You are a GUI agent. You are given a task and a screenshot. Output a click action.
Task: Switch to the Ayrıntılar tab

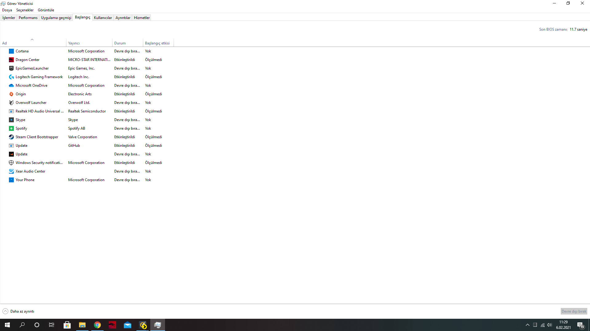123,18
